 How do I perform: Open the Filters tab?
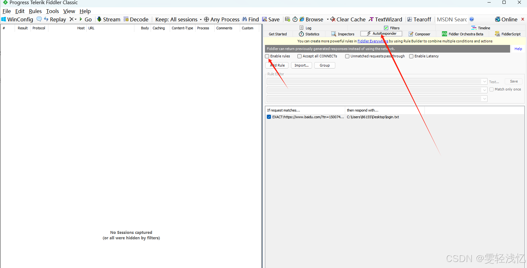[x=392, y=28]
